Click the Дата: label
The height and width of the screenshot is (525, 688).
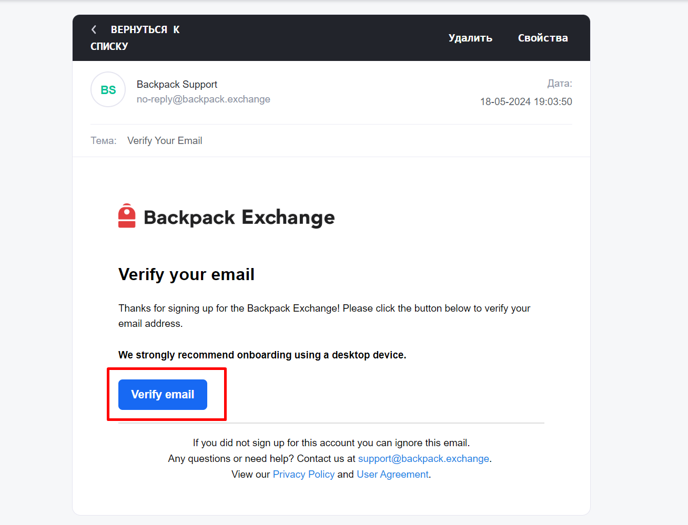pyautogui.click(x=559, y=84)
